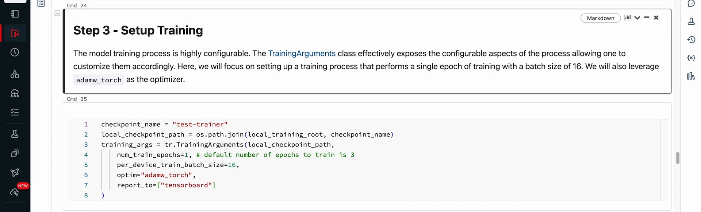Image resolution: width=701 pixels, height=212 pixels.
Task: Click the notebook vertical scrollbar thumb
Action: pos(678,158)
